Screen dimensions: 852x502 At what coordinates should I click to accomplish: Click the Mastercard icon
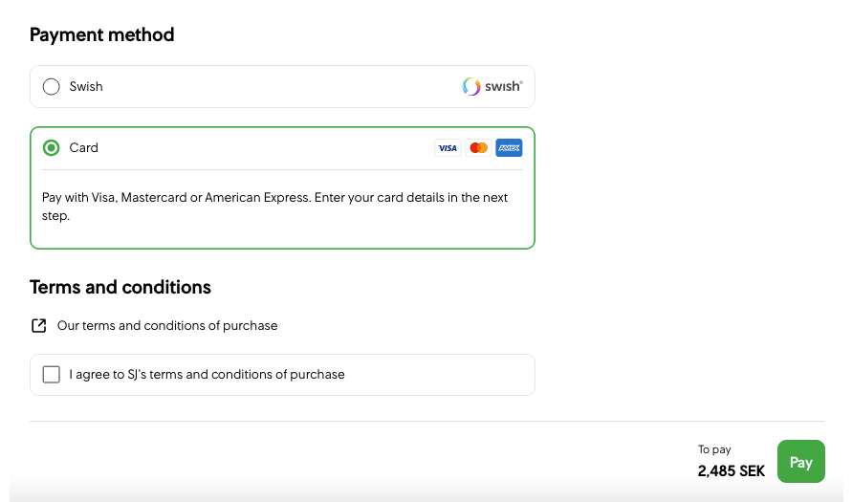point(479,148)
